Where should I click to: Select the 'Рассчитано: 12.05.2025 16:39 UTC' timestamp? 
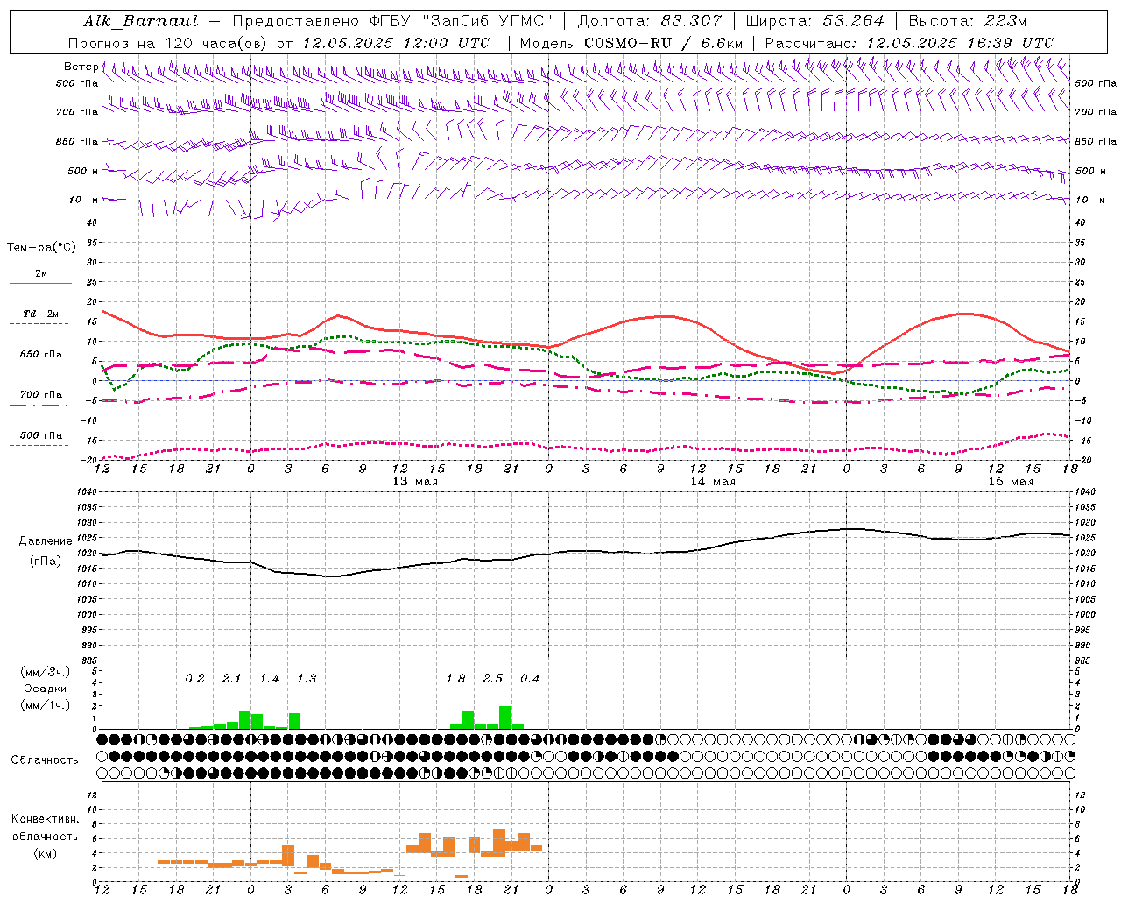909,43
